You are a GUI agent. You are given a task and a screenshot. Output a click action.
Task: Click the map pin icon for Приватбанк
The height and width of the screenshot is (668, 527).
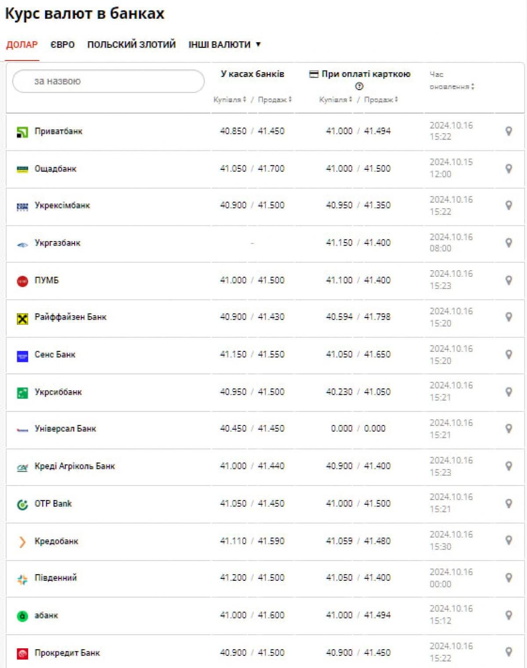point(509,131)
